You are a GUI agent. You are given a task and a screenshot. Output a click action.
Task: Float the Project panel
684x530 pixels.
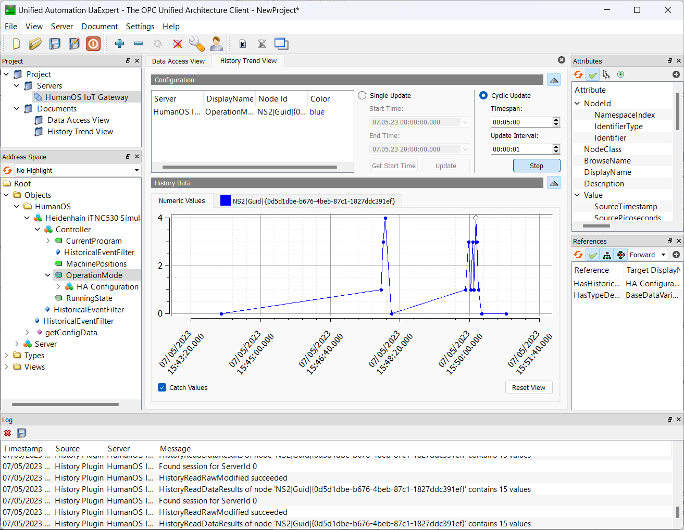click(x=128, y=61)
